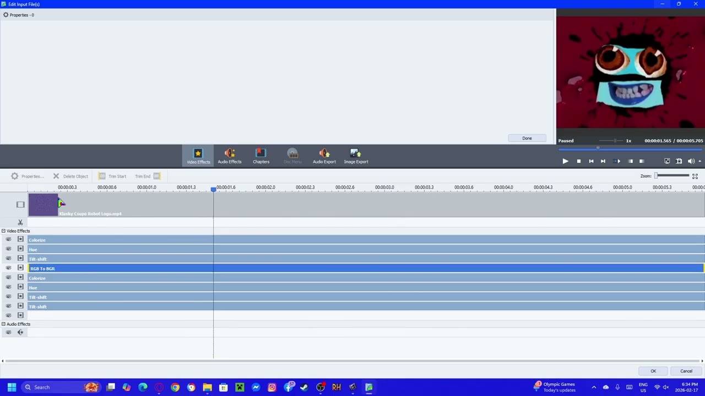Open the Olympic Games news widget
705x396 pixels.
(555, 387)
